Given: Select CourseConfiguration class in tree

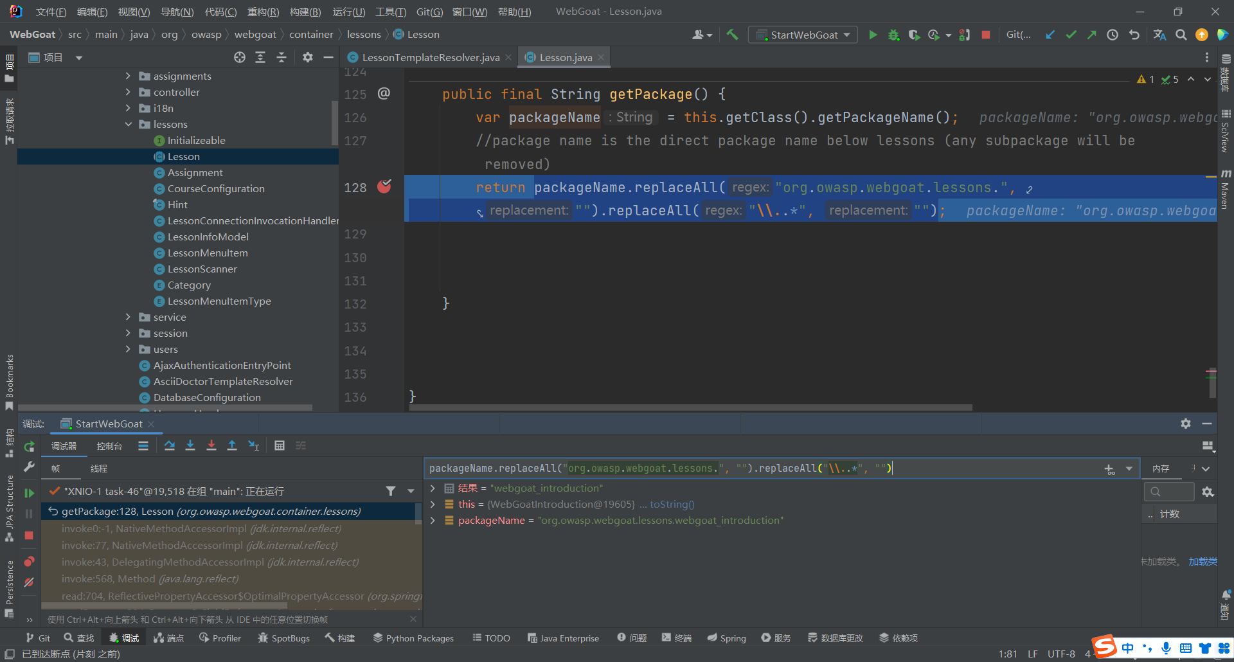Looking at the screenshot, I should (216, 188).
